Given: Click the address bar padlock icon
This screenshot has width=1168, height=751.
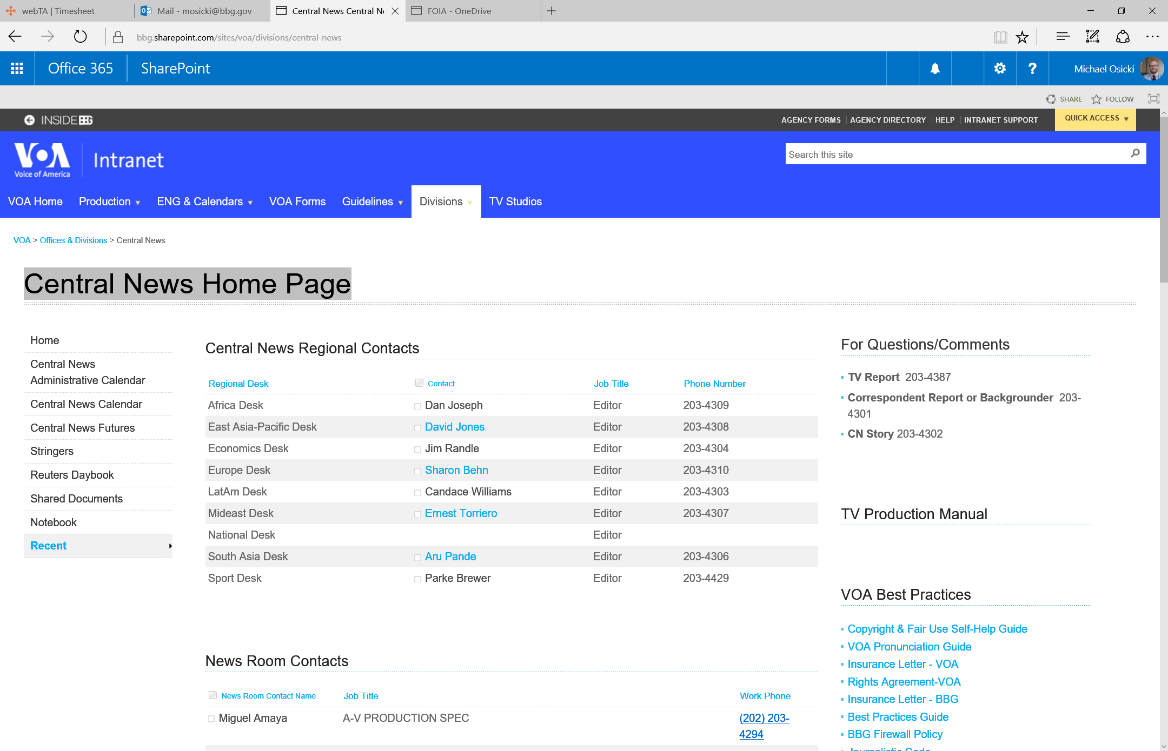Looking at the screenshot, I should 118,37.
